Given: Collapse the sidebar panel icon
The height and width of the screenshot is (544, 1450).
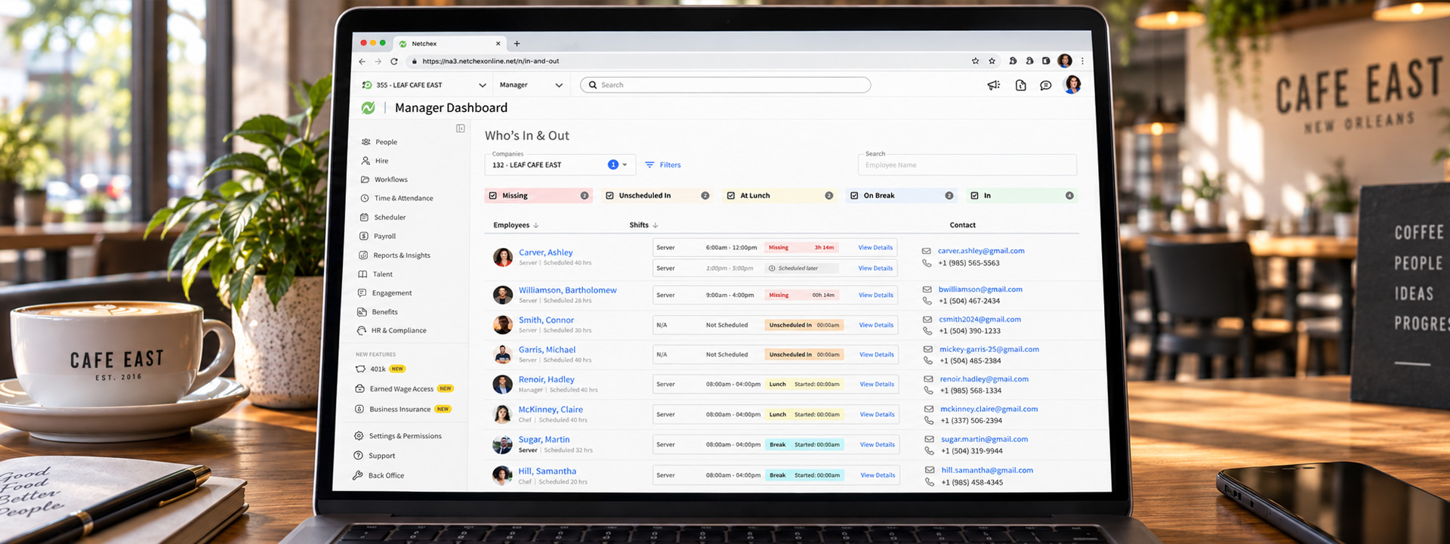Looking at the screenshot, I should point(460,128).
